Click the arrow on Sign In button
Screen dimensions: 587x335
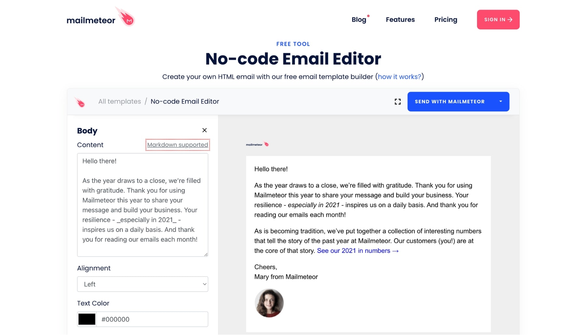(510, 20)
